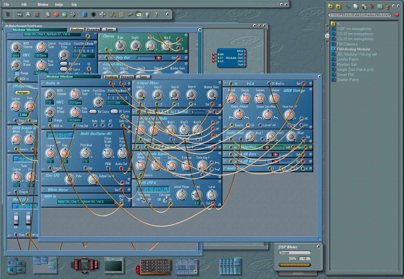The width and height of the screenshot is (404, 279).
Task: Click the move arrows icon in the toolbar
Action: [102, 14]
